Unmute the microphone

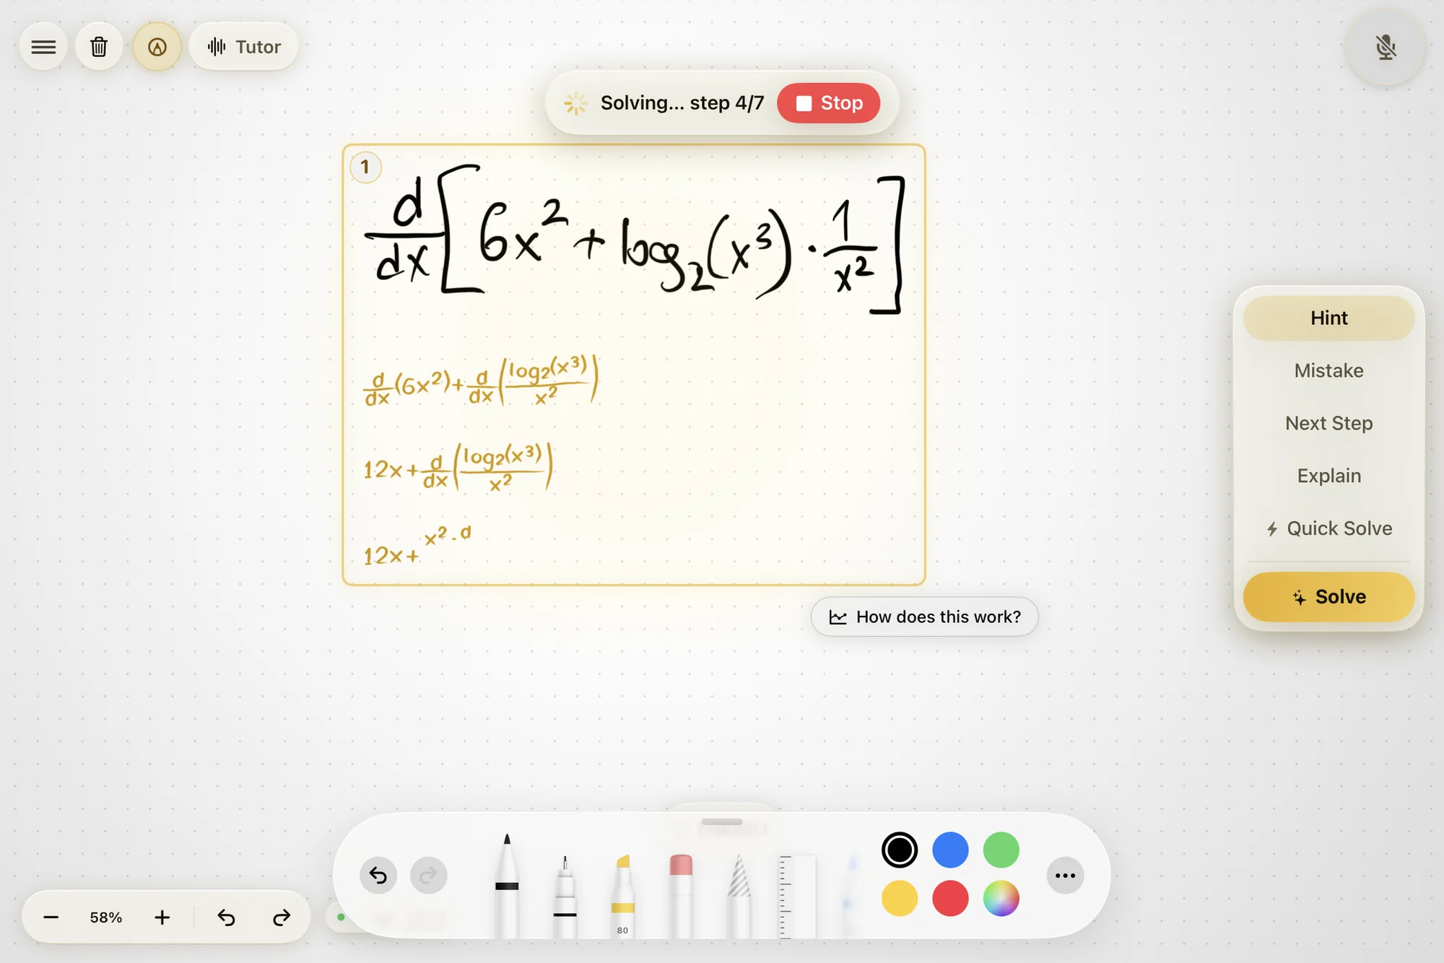[1386, 48]
